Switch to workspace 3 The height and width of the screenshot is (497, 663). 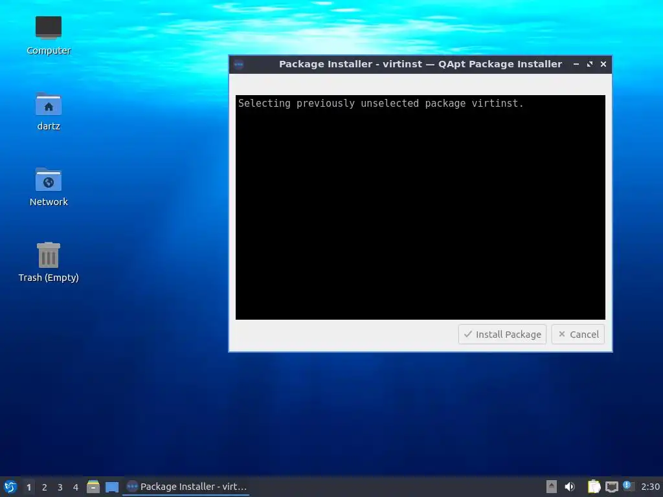60,487
